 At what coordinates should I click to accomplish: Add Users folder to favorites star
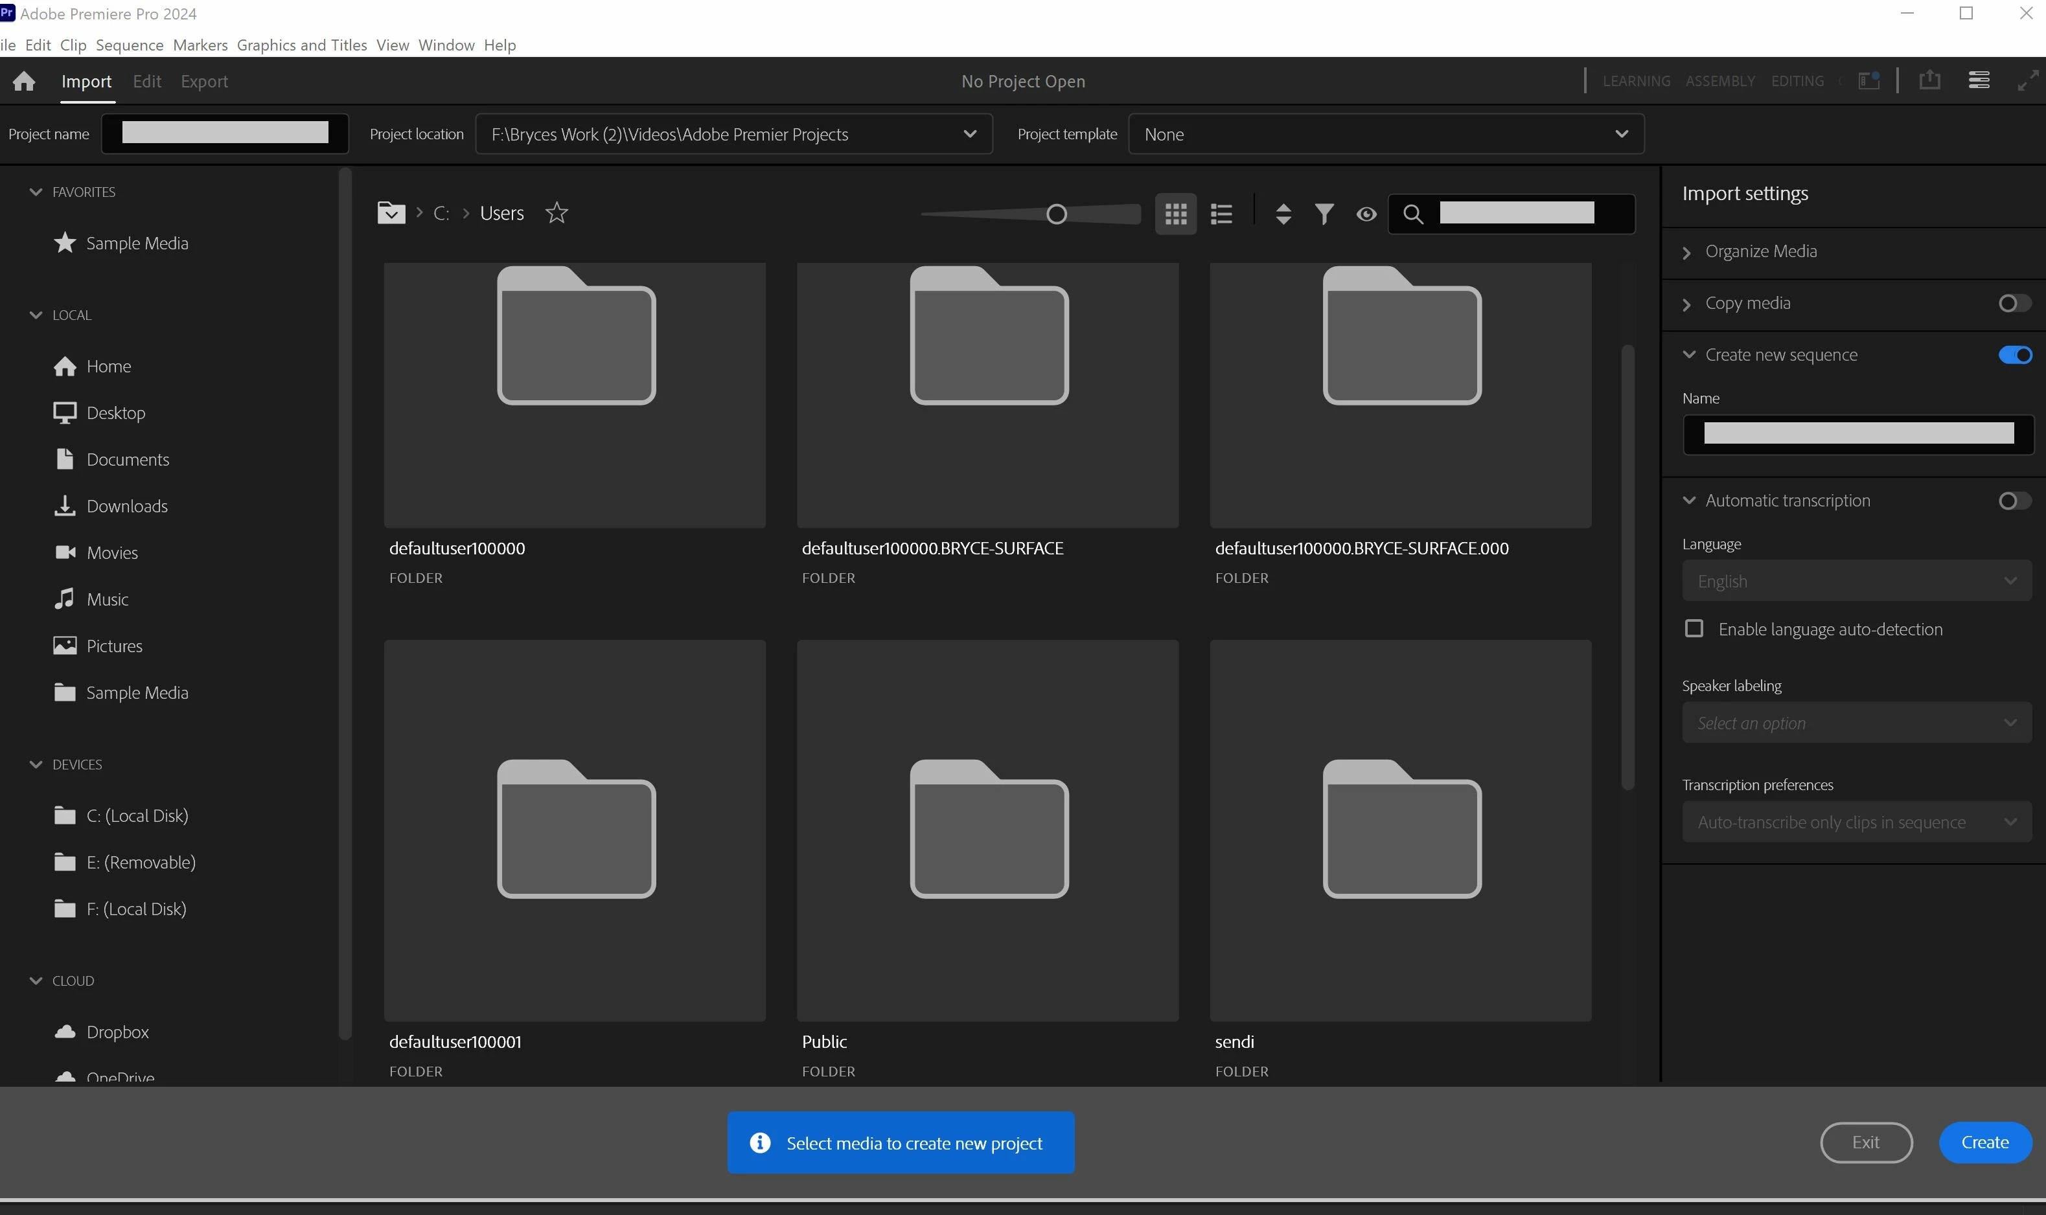point(557,213)
